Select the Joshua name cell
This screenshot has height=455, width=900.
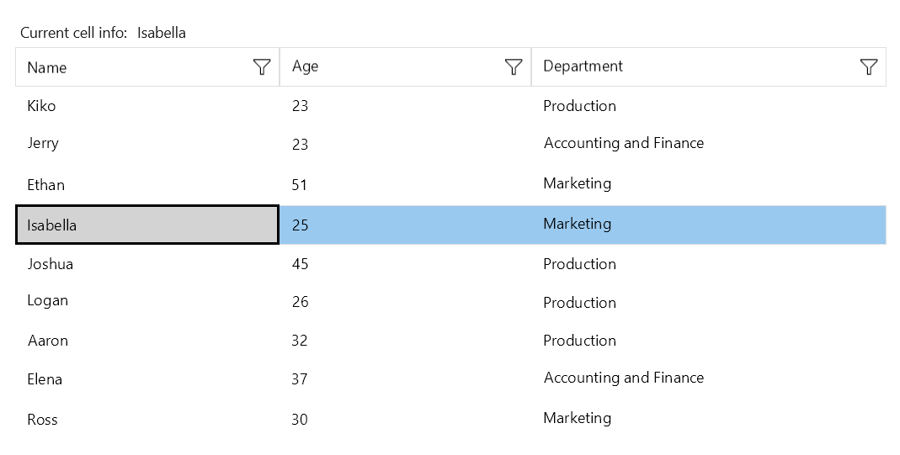click(x=51, y=264)
